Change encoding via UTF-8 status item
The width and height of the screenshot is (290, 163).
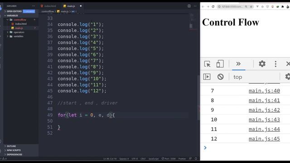pyautogui.click(x=135, y=159)
